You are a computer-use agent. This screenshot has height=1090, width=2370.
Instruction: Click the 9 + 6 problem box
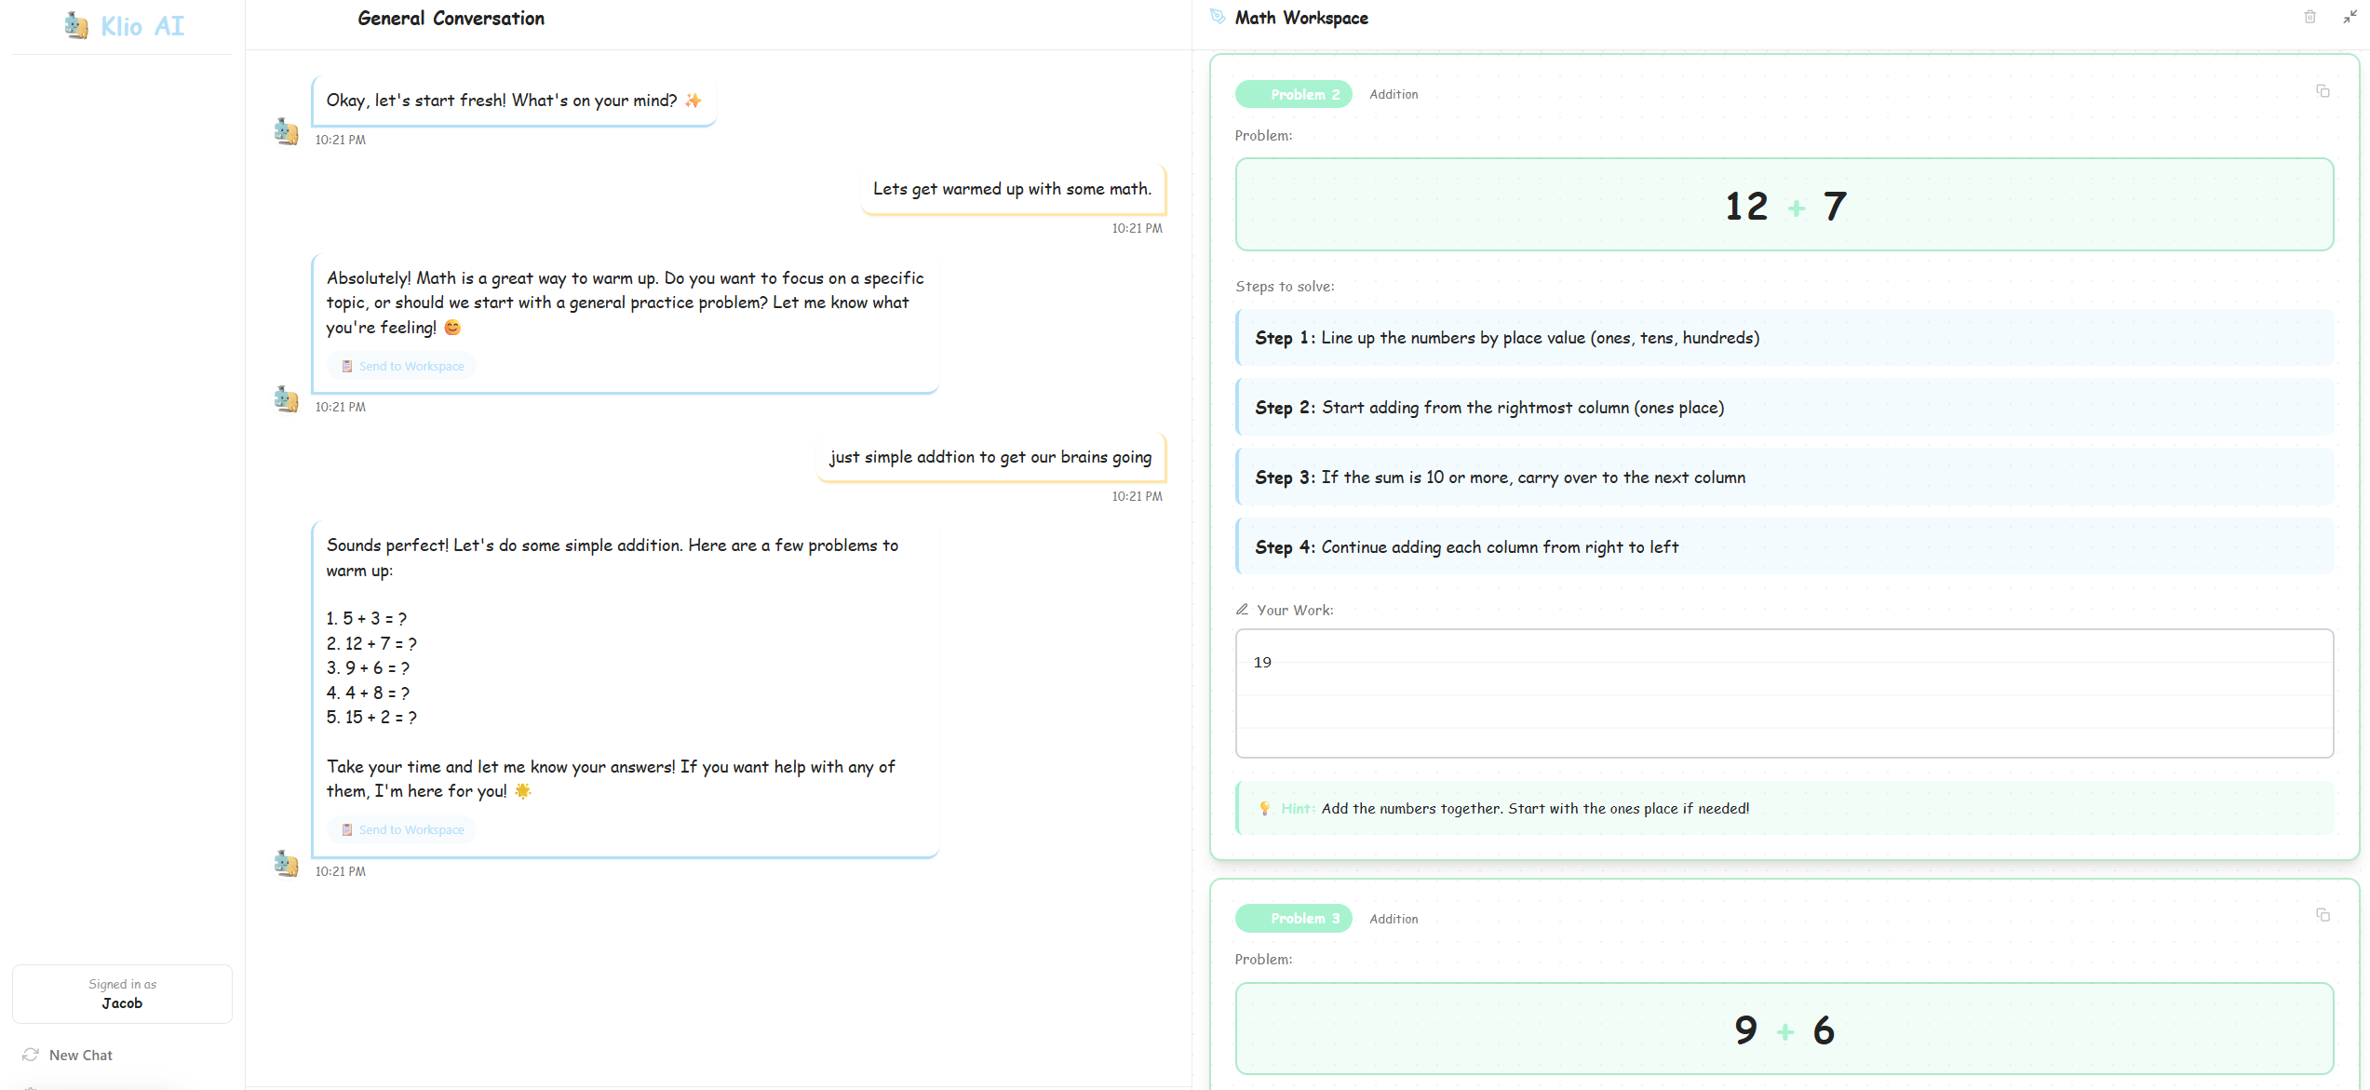pyautogui.click(x=1784, y=1029)
